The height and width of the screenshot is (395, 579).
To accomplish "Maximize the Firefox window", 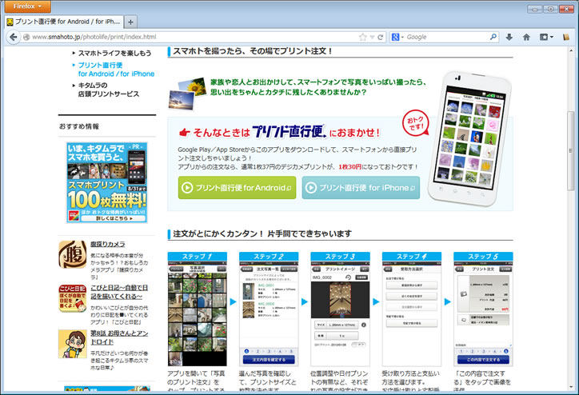I will point(550,9).
